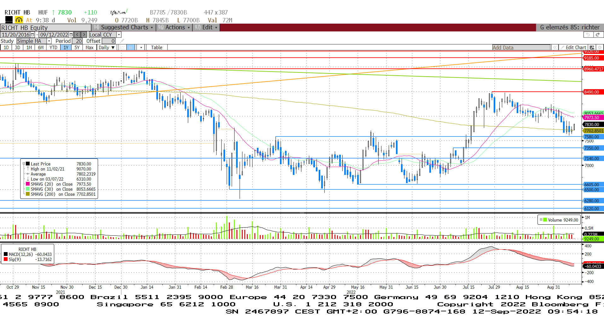Click the red Sig(9) legend swatch

[x=6, y=259]
